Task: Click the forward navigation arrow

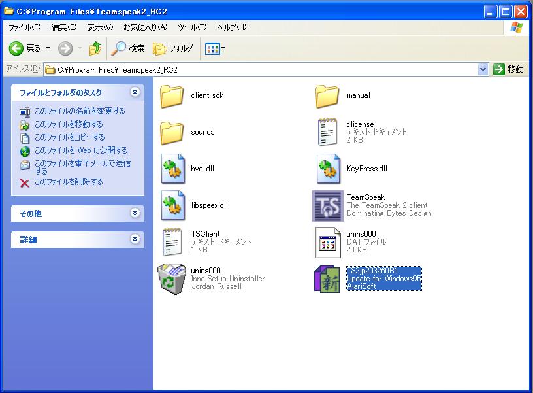Action: (65, 48)
